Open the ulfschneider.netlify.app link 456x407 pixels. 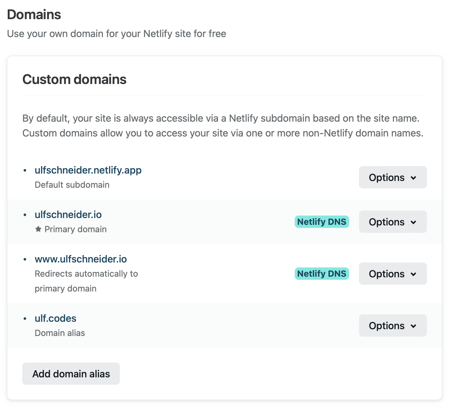tap(88, 170)
